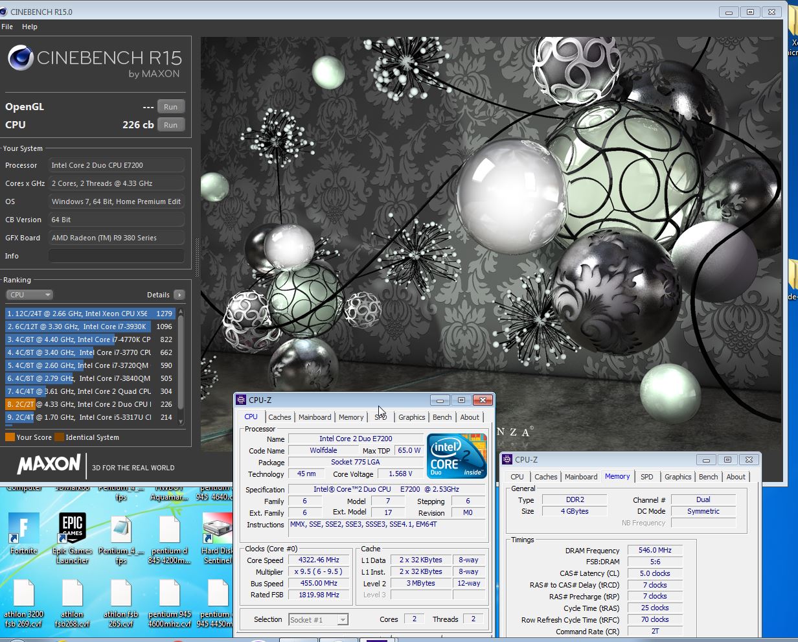Select ranking row 2 Intel Core i7-3930K
Image resolution: width=798 pixels, height=642 pixels.
(x=90, y=327)
